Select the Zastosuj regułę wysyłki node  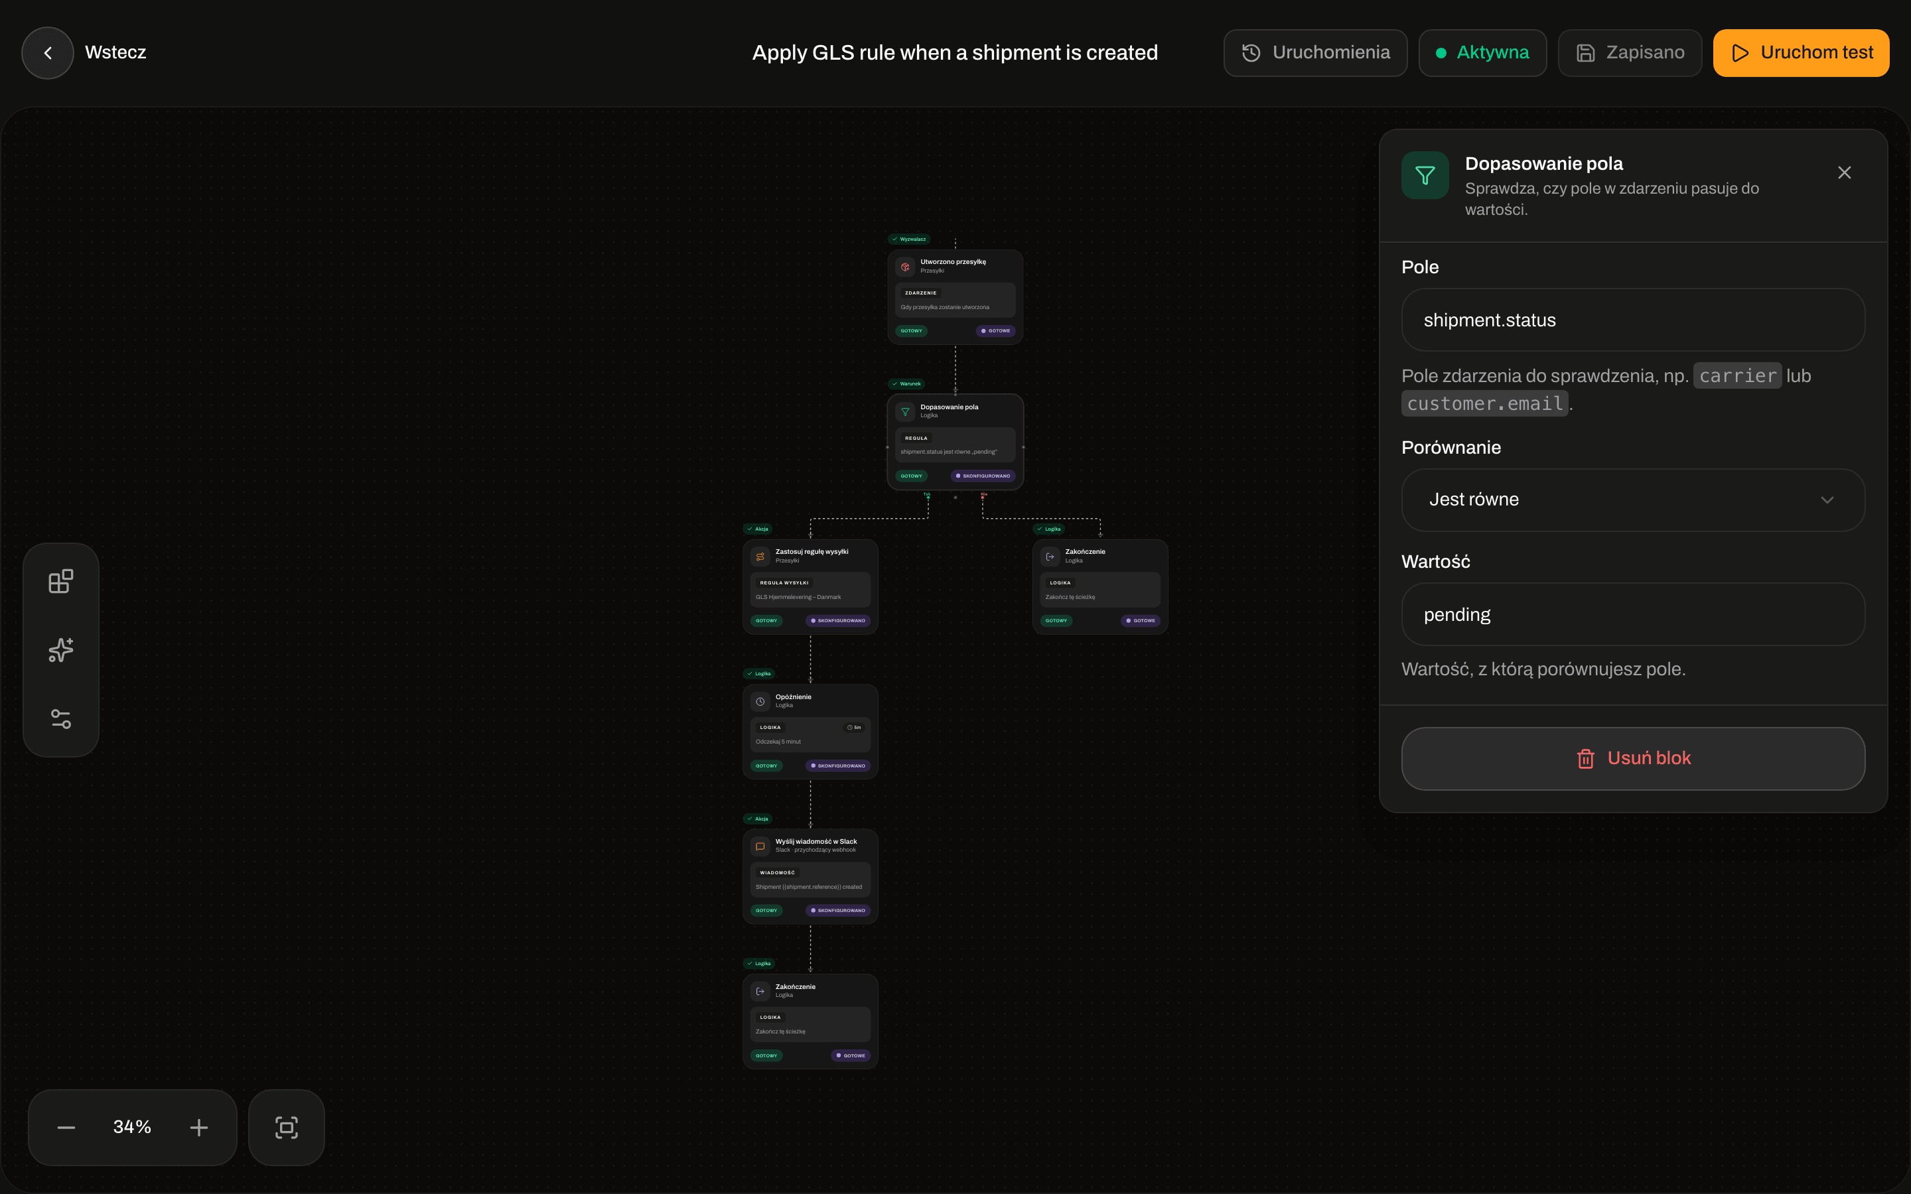tap(810, 587)
